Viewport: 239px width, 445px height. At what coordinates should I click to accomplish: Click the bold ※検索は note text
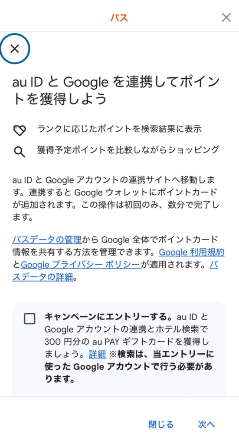pyautogui.click(x=129, y=366)
